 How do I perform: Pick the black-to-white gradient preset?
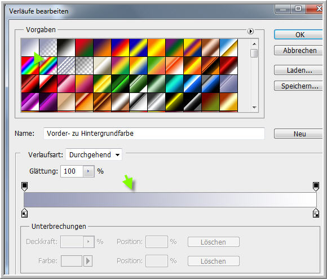click(x=66, y=47)
